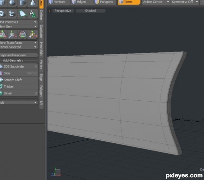Viewport: 204px width, 180px height.
Task: Select the Cone primitive tool
Action: (33, 3)
